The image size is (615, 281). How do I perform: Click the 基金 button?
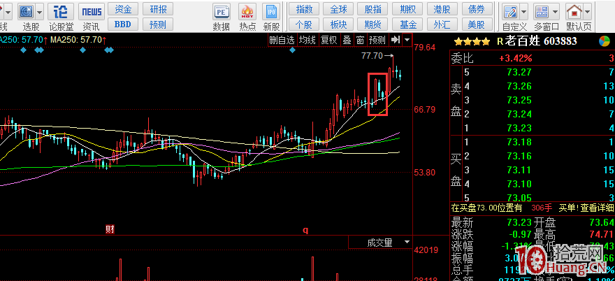pyautogui.click(x=408, y=24)
